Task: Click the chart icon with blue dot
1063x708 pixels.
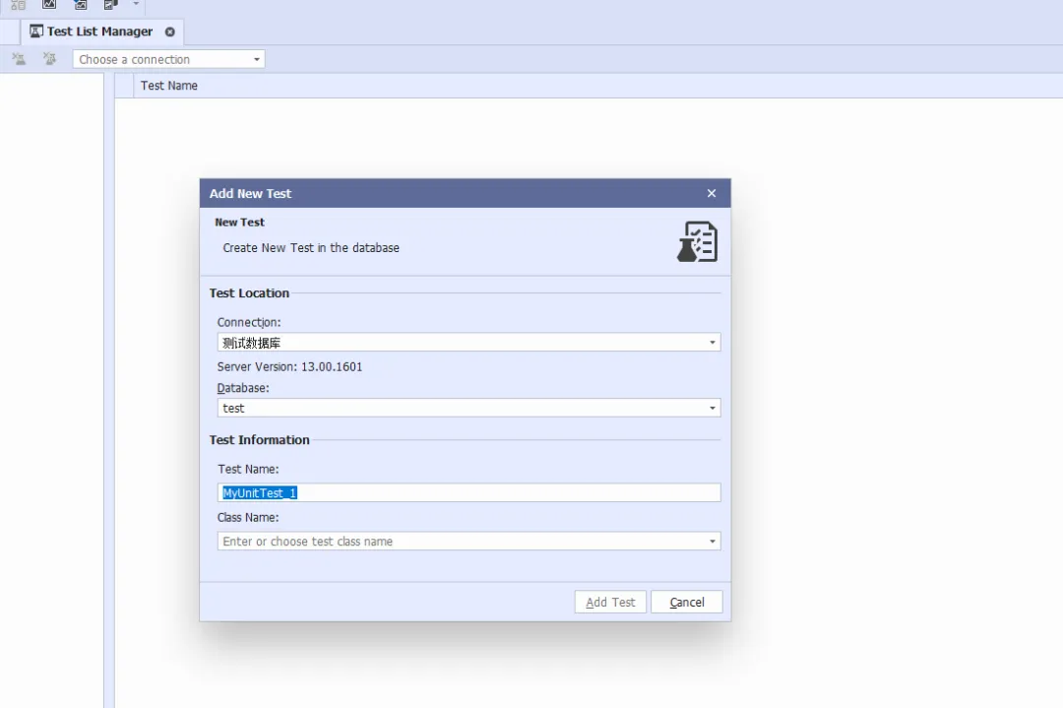Action: (x=81, y=5)
